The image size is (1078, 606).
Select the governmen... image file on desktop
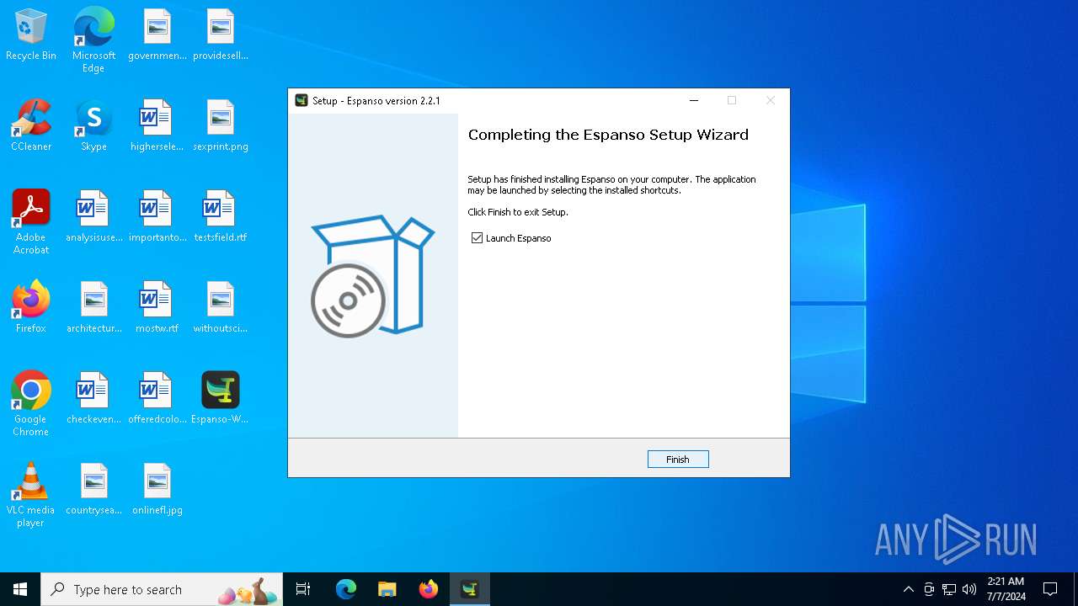point(157,35)
